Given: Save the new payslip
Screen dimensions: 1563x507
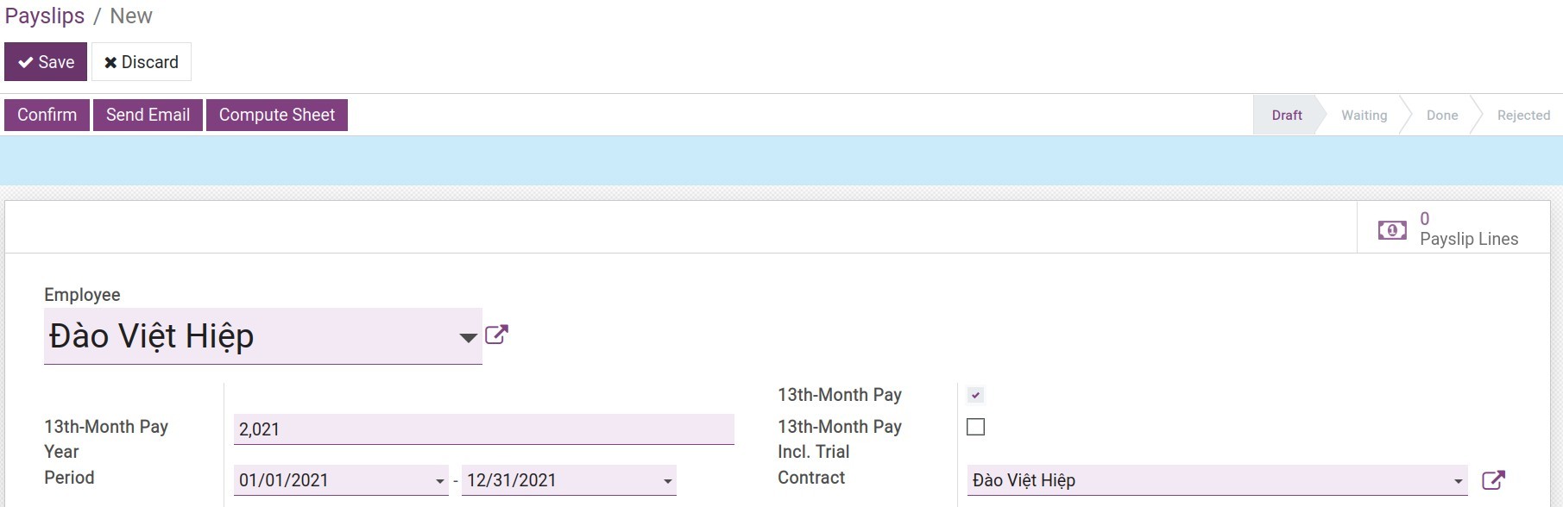Looking at the screenshot, I should pyautogui.click(x=45, y=61).
